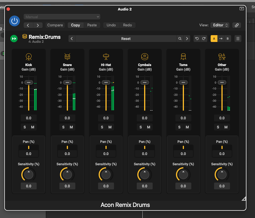Open the hamburger menu in plugin header
The image size is (255, 218).
(238, 39)
